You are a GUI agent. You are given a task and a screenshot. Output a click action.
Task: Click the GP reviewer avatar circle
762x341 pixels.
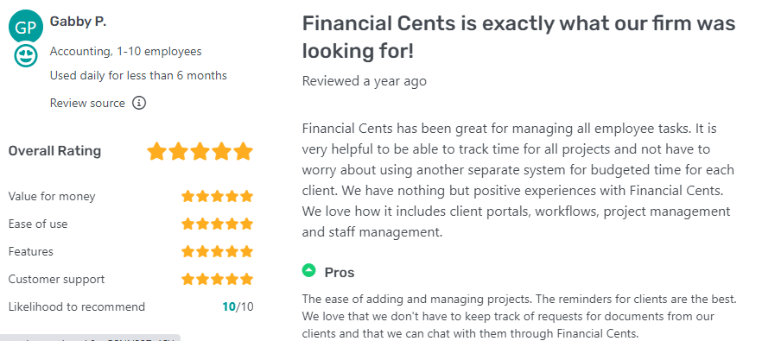point(26,27)
